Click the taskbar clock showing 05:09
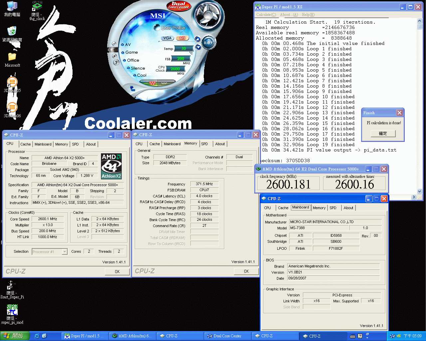This screenshot has height=341, width=426. (x=413, y=336)
